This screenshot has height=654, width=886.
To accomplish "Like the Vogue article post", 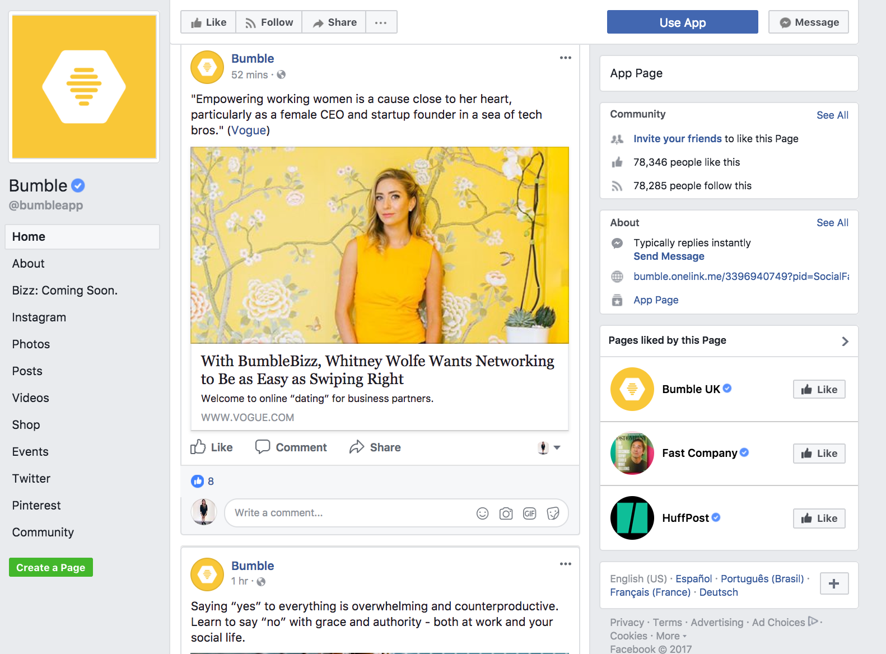I will [x=212, y=447].
